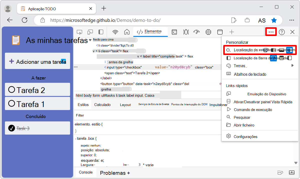Click the 'antes da grelha' pseudo-element row

(x=119, y=62)
